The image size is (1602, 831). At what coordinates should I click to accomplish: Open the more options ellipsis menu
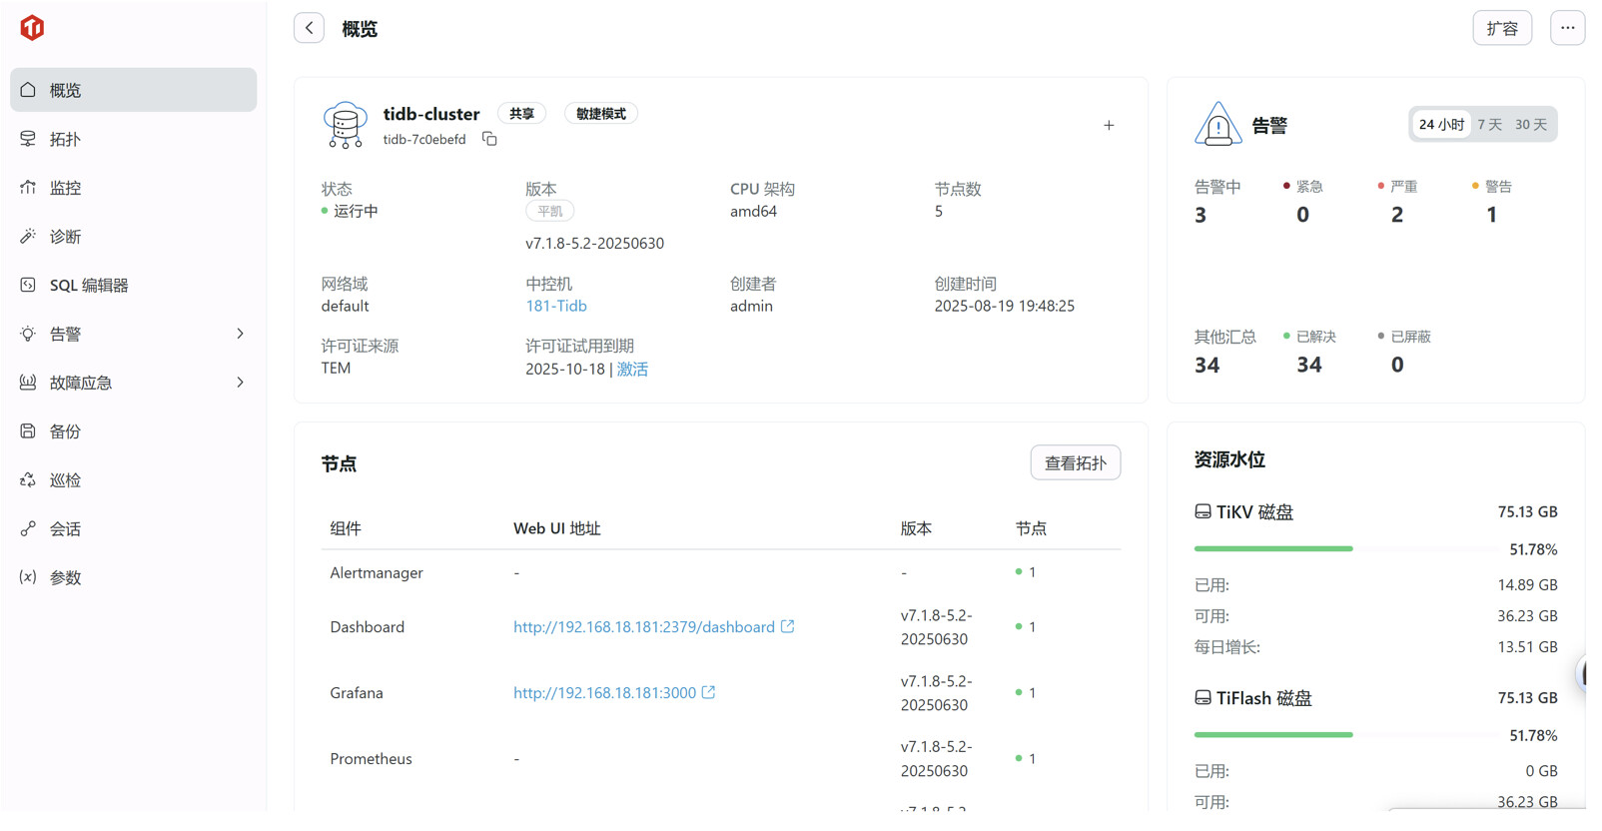pyautogui.click(x=1567, y=28)
